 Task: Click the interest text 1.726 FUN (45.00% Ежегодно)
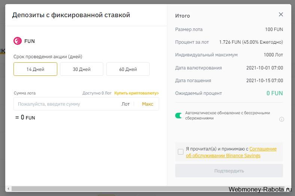click(251, 42)
